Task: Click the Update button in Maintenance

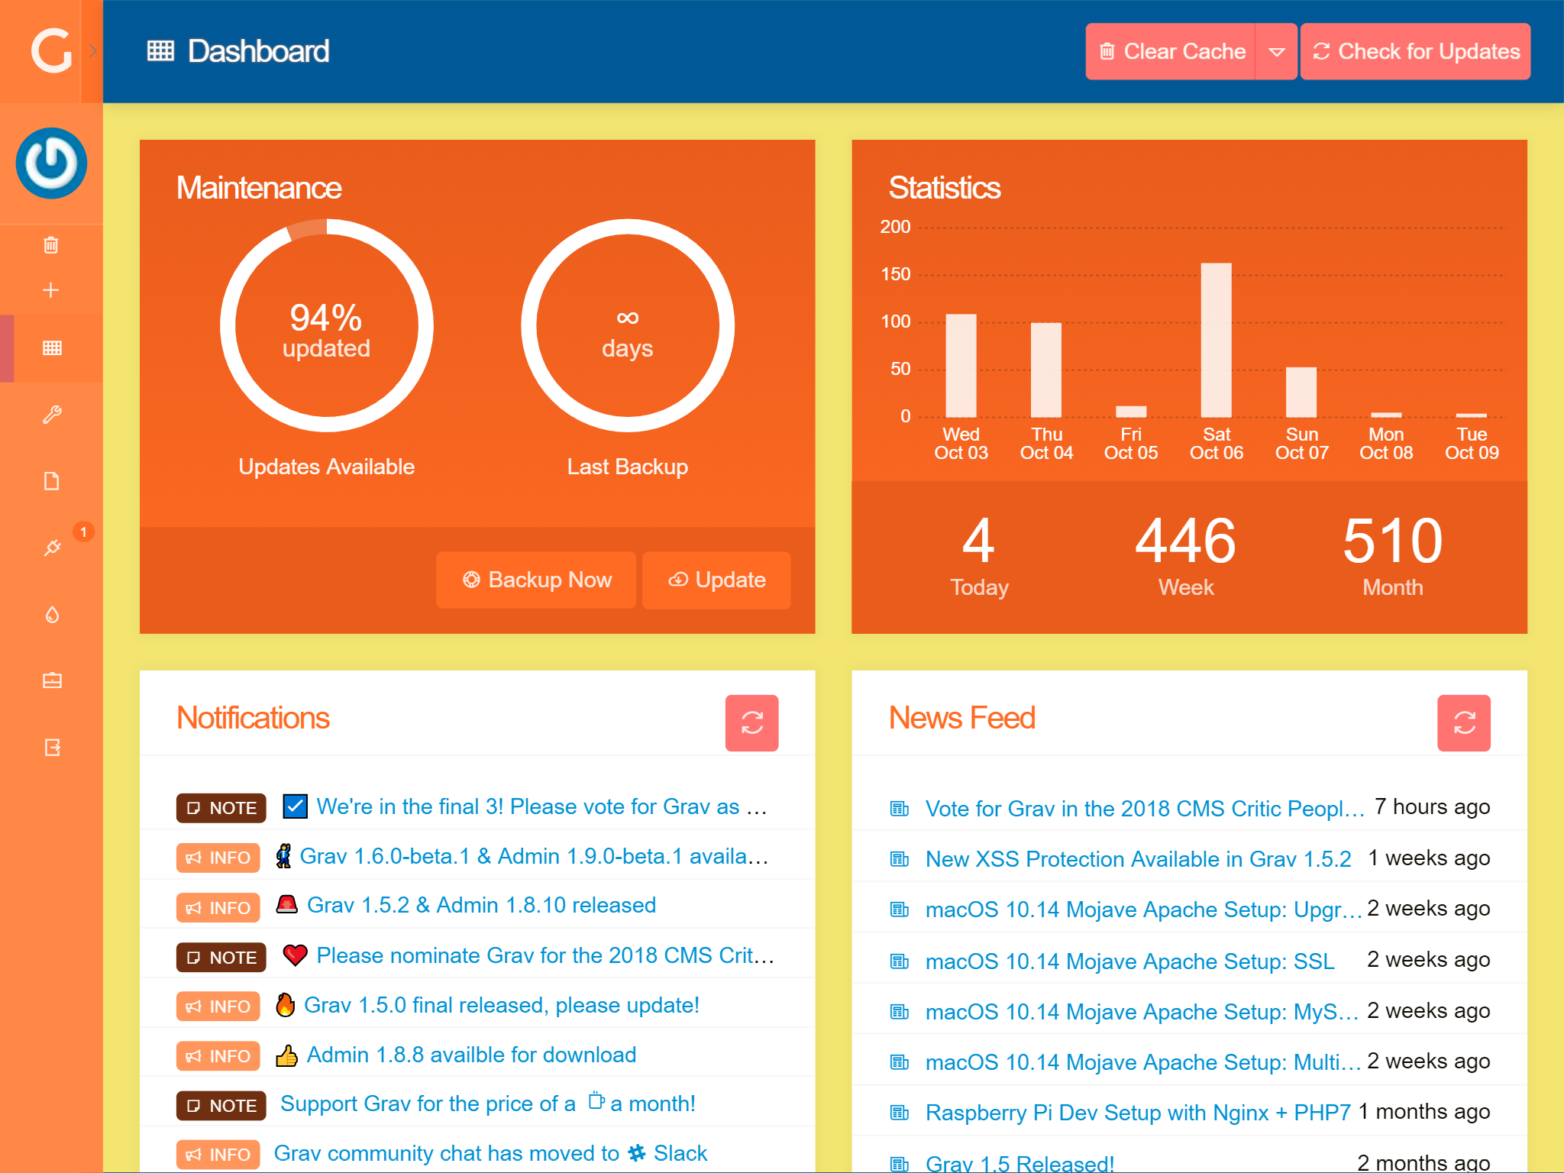Action: (716, 580)
